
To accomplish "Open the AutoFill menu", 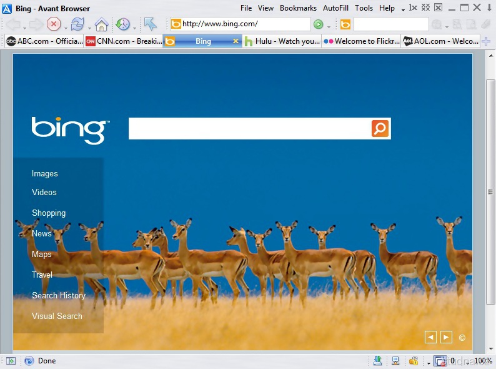I will (335, 8).
